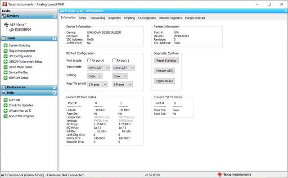
Task: Open RX port 1 Cabling dropdown
Action: (x=120, y=76)
